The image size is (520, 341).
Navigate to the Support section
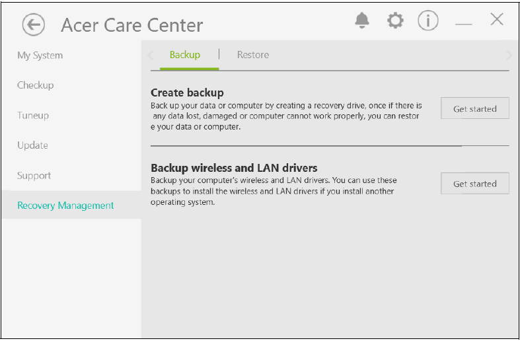click(34, 176)
